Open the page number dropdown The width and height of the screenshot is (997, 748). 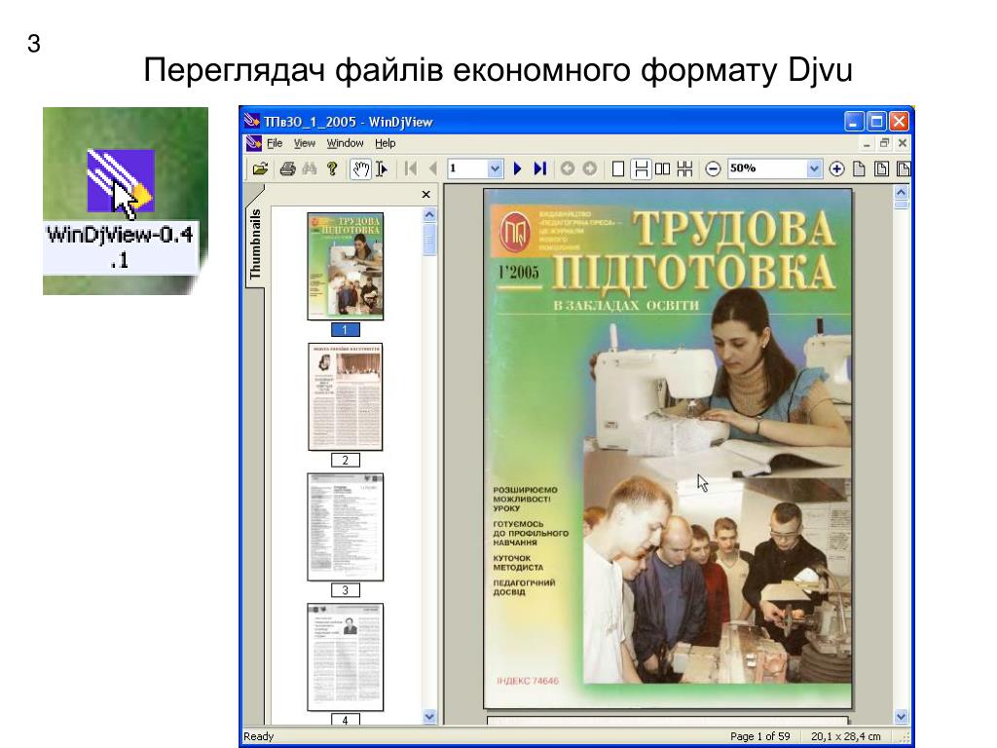(496, 168)
